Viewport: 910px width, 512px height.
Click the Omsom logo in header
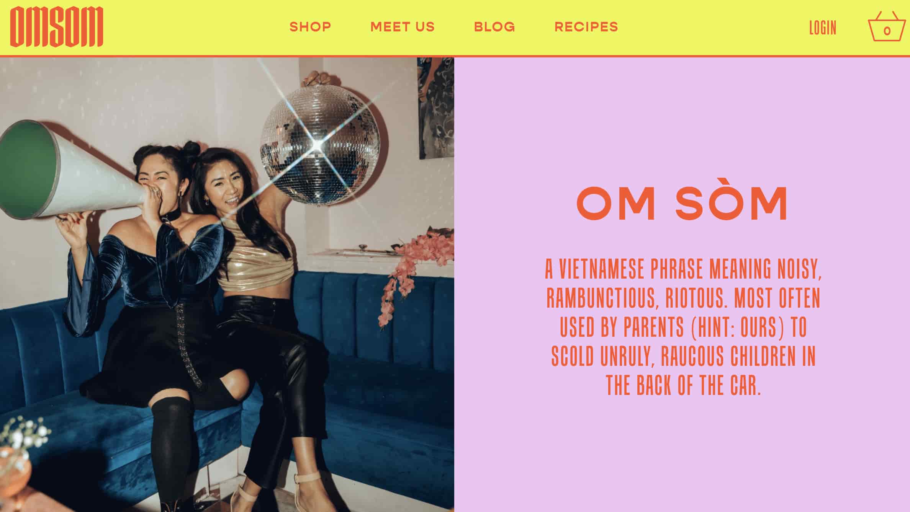pos(57,27)
